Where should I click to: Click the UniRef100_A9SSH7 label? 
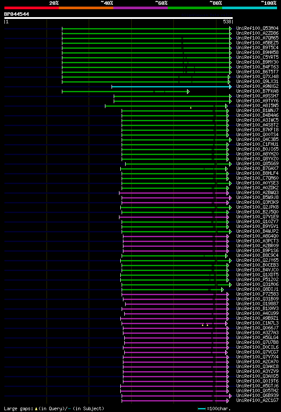click(x=257, y=96)
